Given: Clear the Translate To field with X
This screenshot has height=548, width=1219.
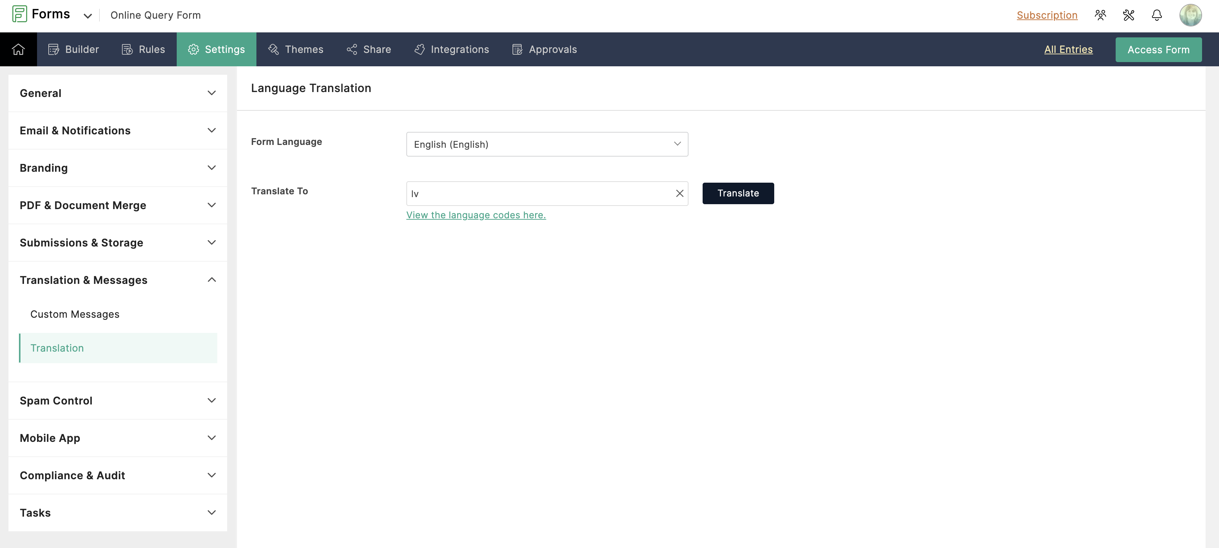Looking at the screenshot, I should point(679,193).
